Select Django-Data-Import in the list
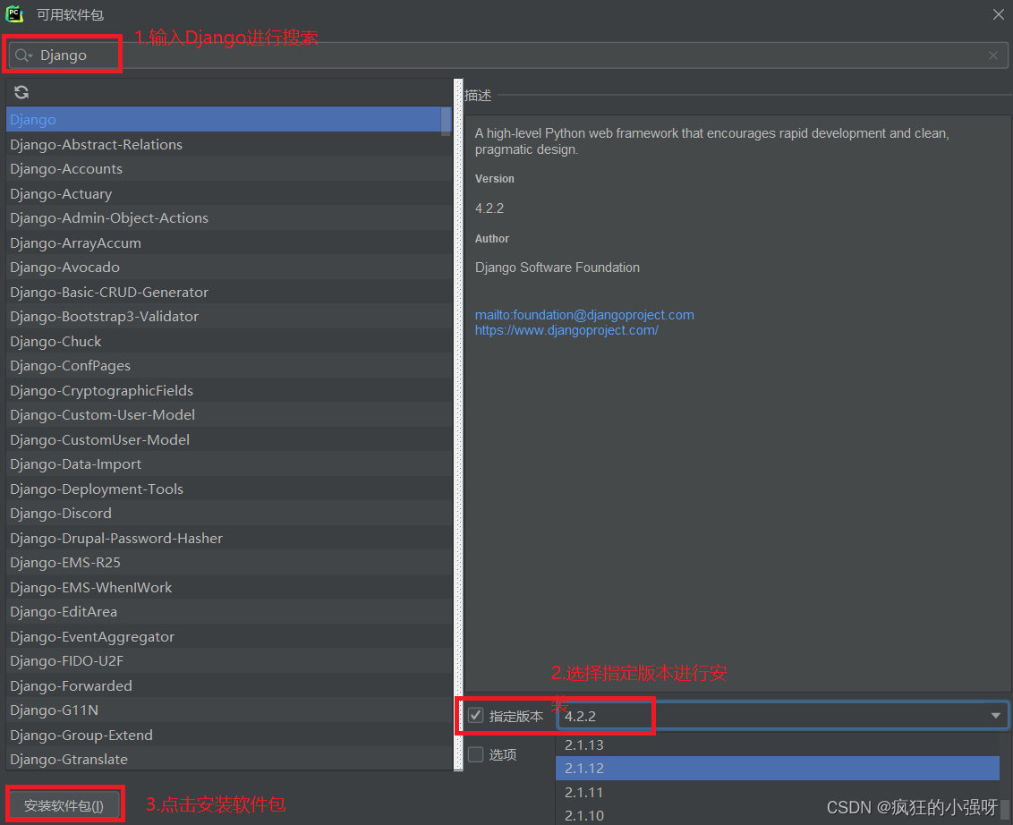1013x825 pixels. click(x=229, y=464)
